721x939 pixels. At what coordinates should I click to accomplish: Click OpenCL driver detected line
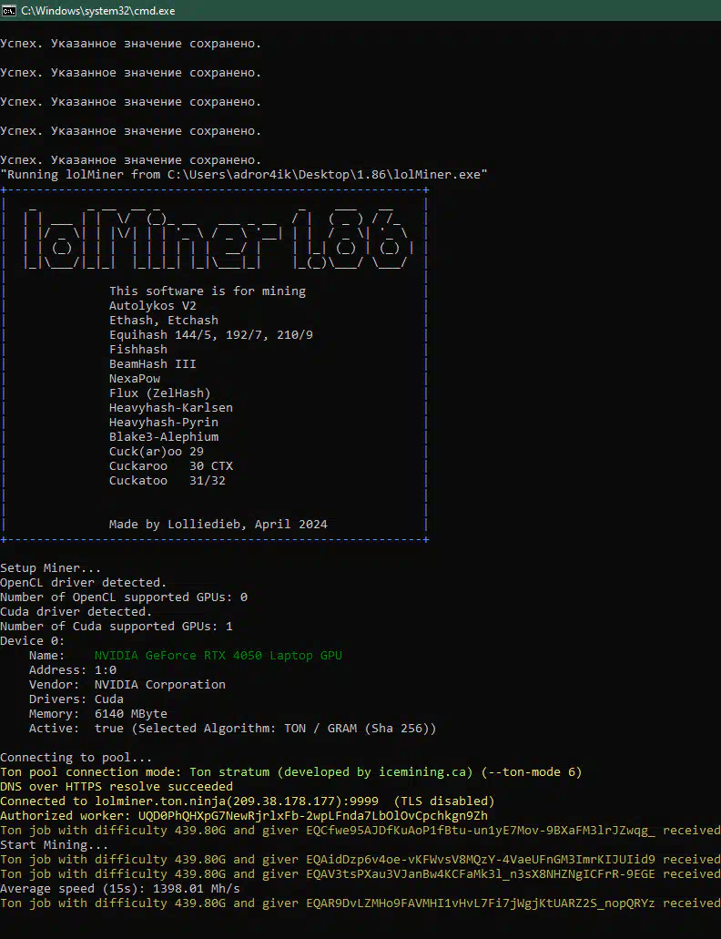pyautogui.click(x=83, y=583)
